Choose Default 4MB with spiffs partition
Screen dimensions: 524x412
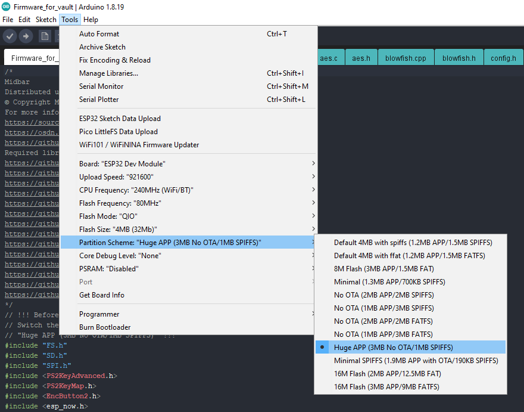point(413,243)
